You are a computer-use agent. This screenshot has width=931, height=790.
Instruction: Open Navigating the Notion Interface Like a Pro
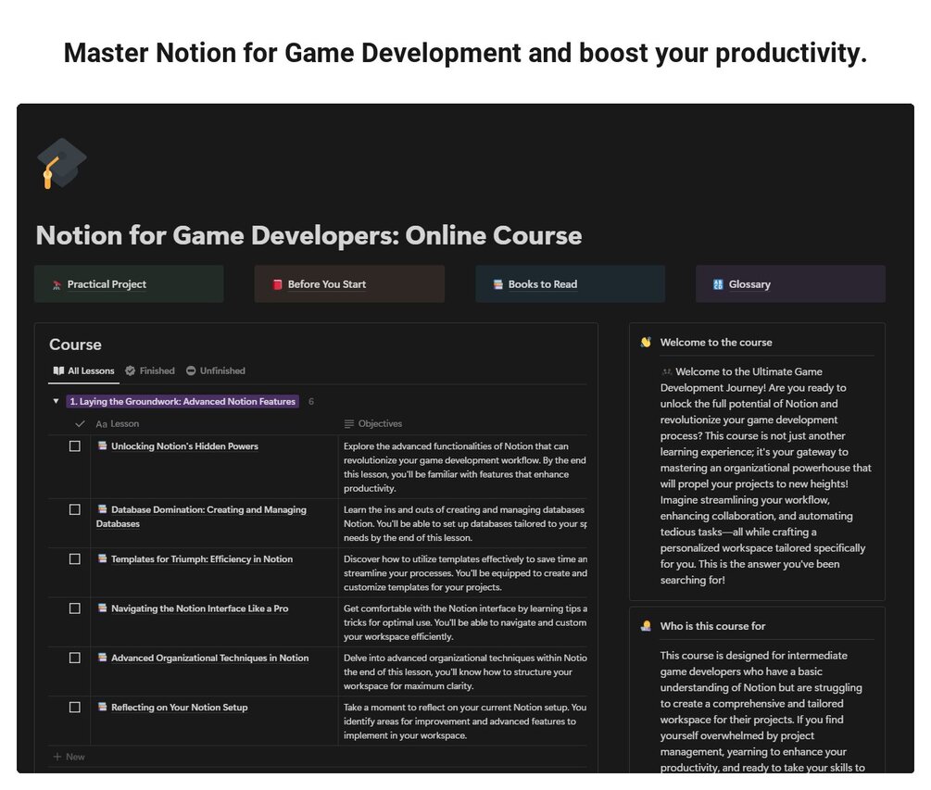199,608
